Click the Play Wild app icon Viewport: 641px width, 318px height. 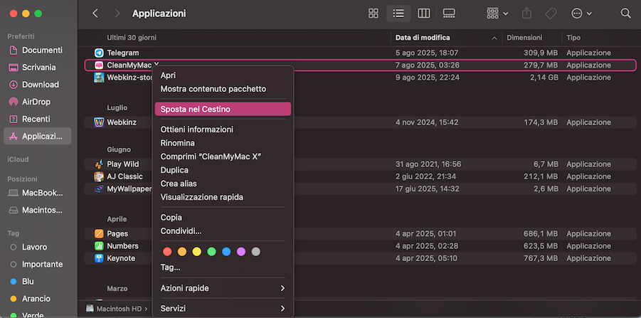(x=99, y=164)
